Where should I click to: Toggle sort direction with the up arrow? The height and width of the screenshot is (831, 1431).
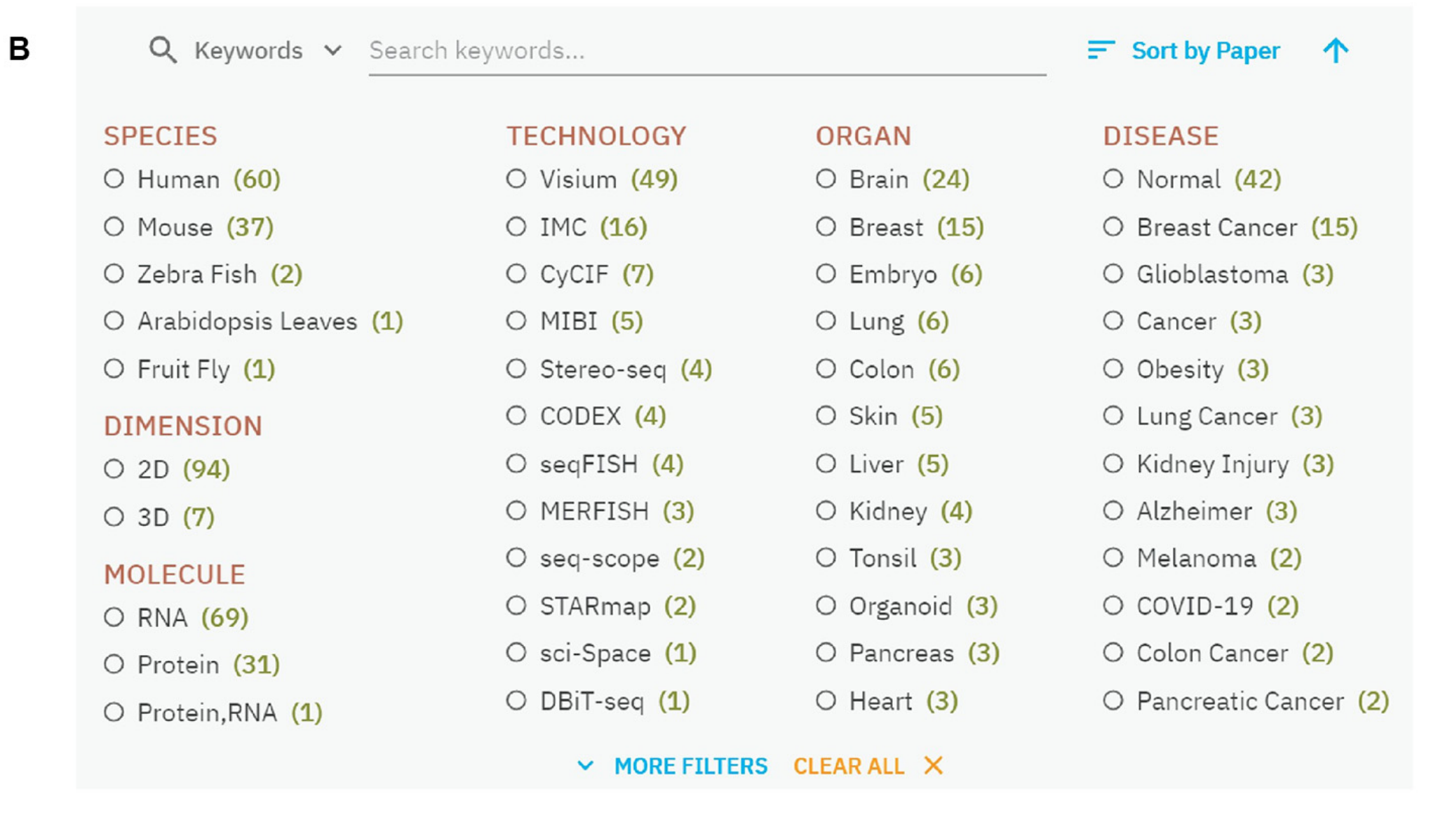pos(1336,50)
